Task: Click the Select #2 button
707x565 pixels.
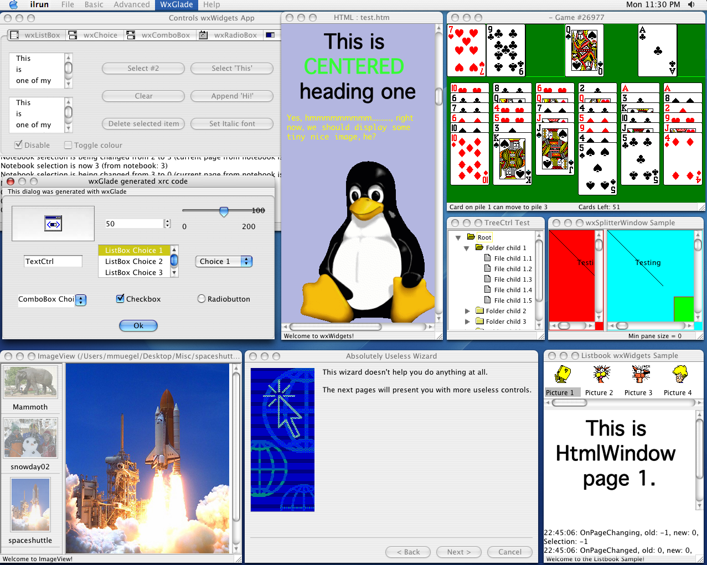Action: tap(143, 69)
